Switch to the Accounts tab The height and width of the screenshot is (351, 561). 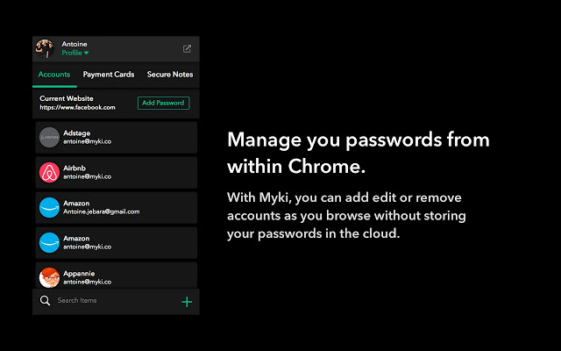pyautogui.click(x=54, y=75)
